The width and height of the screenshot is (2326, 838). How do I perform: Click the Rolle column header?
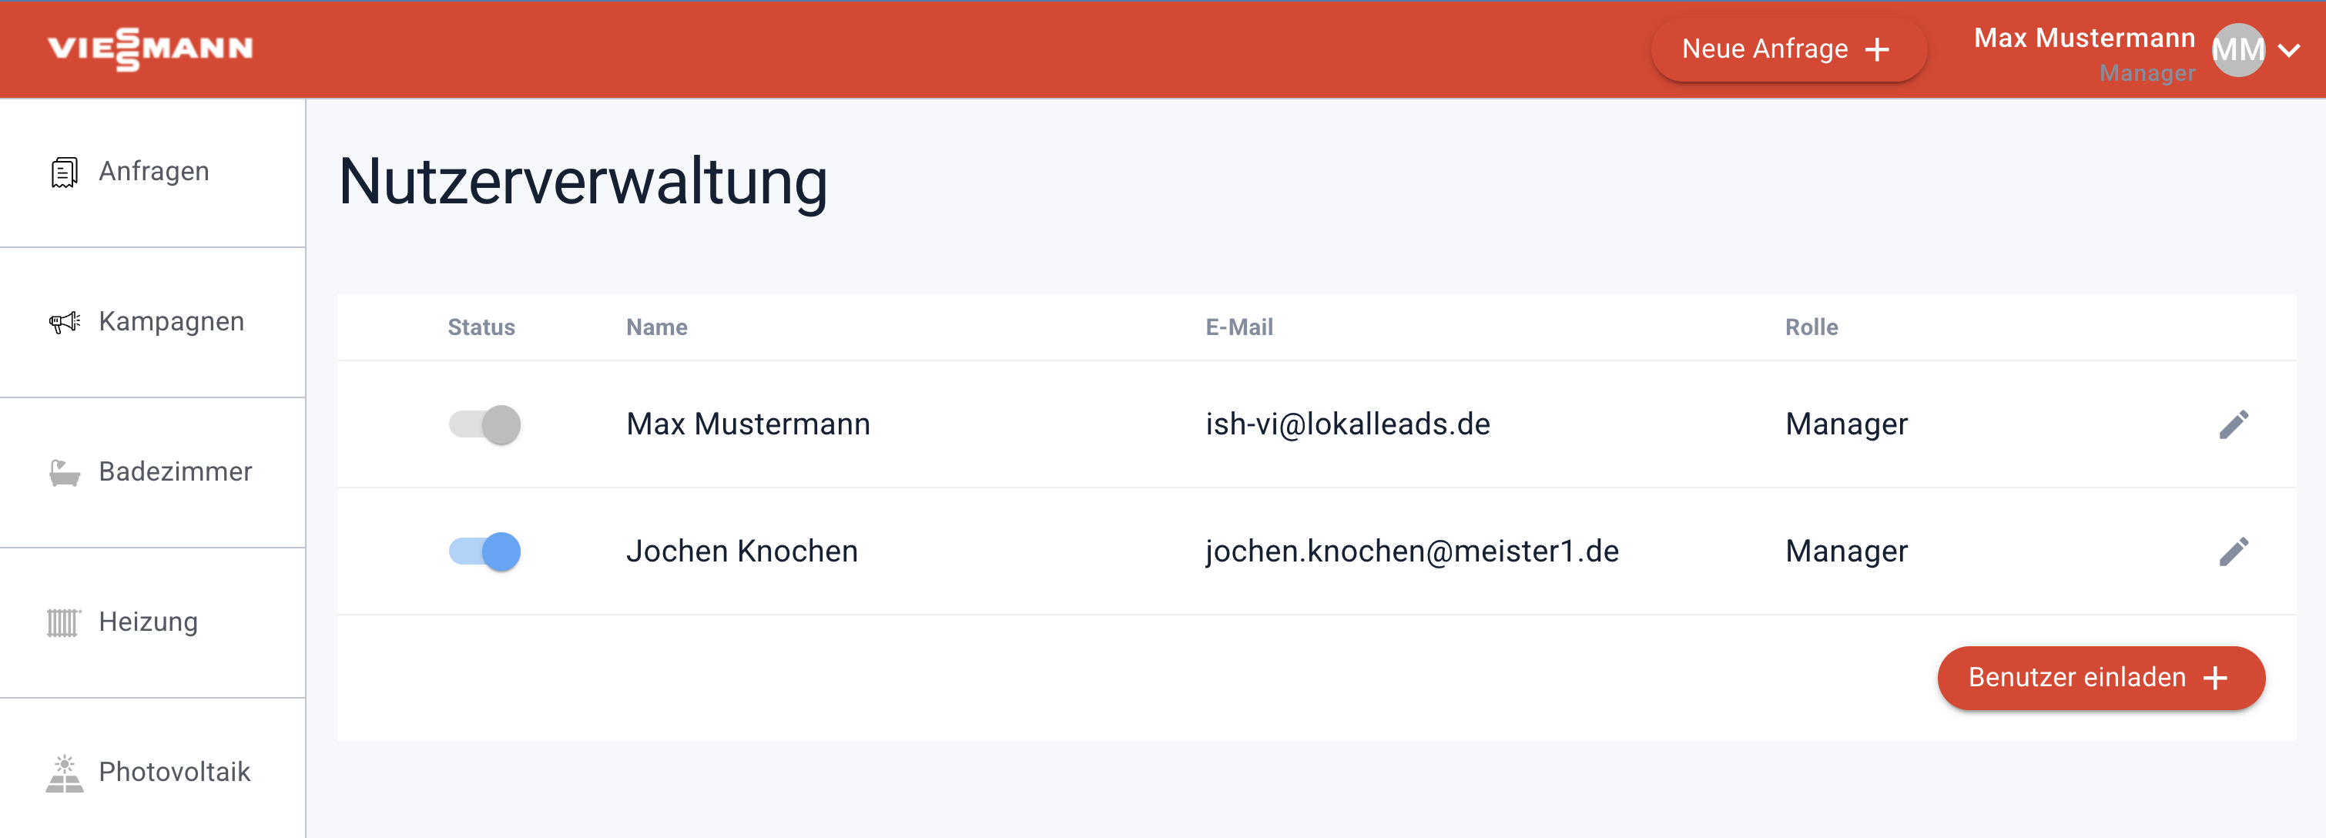pyautogui.click(x=1811, y=327)
